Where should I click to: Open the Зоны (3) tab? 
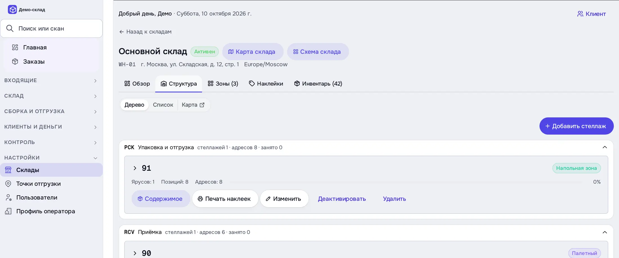(x=223, y=84)
